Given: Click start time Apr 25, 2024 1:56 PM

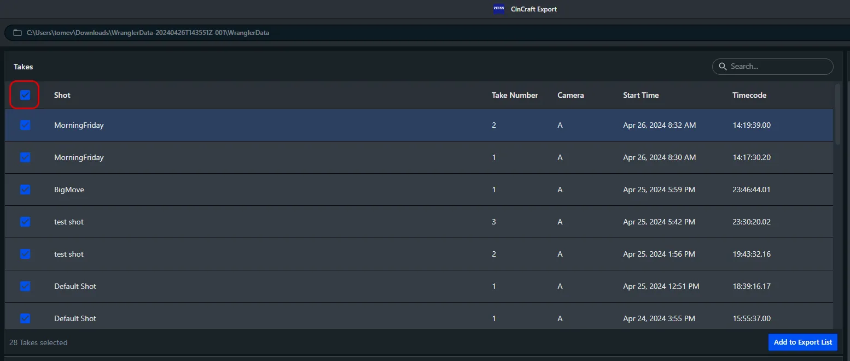Looking at the screenshot, I should [659, 254].
